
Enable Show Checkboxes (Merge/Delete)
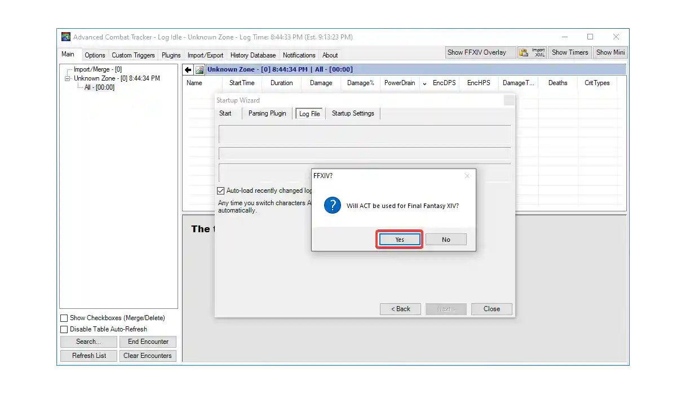(64, 318)
